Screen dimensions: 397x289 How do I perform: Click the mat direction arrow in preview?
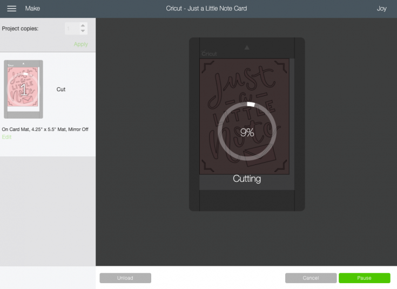[x=247, y=47]
